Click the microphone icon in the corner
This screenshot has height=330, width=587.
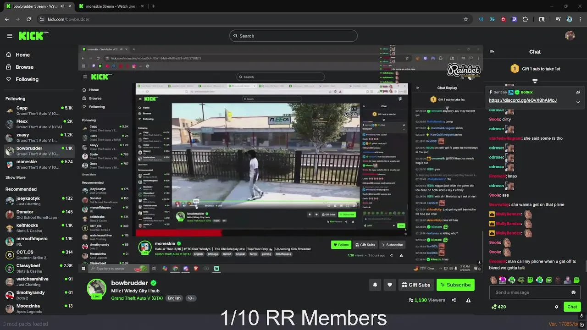582,316
